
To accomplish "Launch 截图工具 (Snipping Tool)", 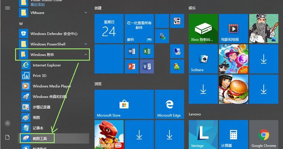I will click(54, 139).
